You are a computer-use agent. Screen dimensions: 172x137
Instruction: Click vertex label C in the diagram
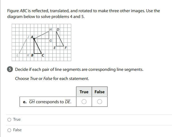click(43, 55)
